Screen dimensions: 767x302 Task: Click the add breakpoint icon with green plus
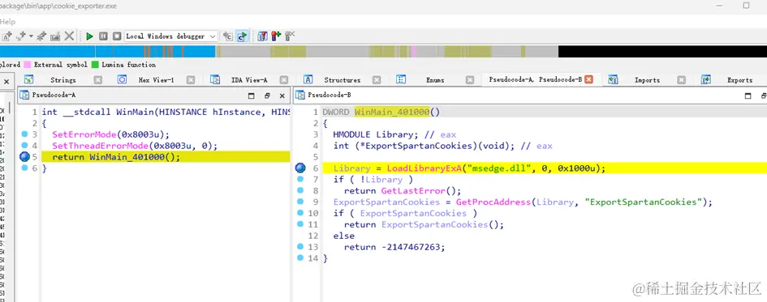click(277, 36)
